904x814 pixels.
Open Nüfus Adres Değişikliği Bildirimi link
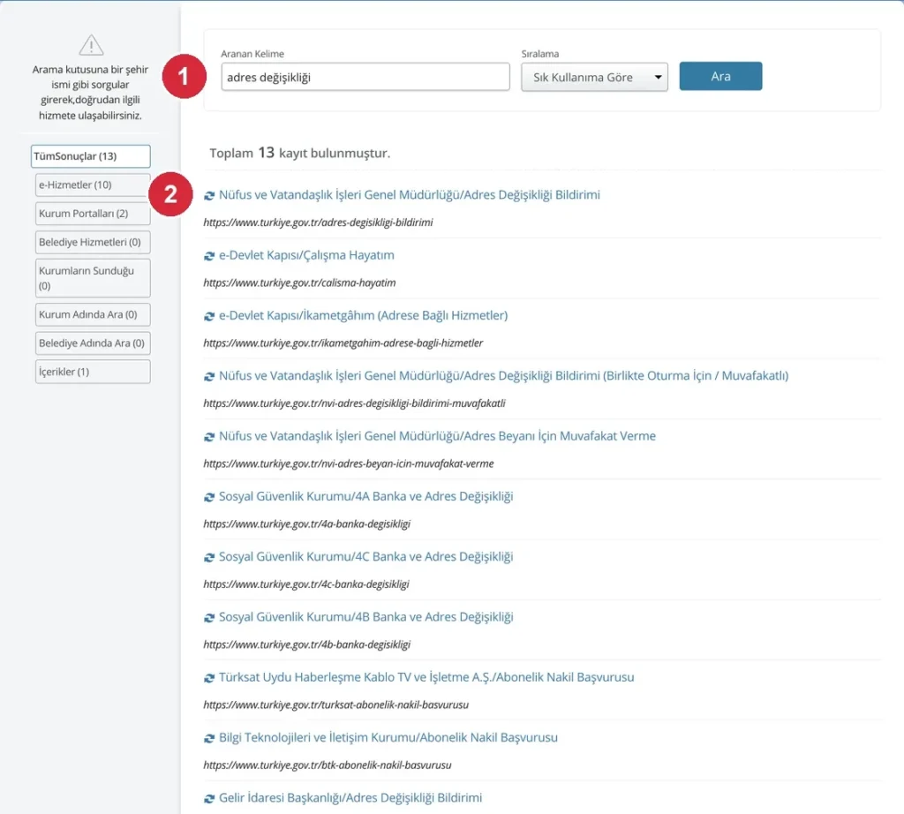coord(410,195)
